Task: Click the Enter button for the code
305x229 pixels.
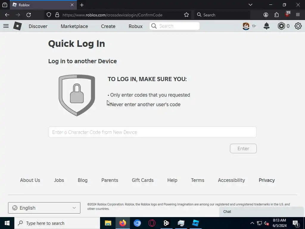Action: [243, 148]
